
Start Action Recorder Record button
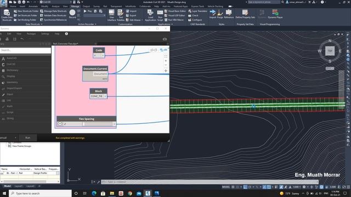pyautogui.click(x=72, y=14)
